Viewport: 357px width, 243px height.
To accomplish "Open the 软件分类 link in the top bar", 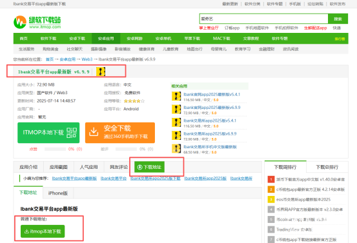I will (x=252, y=4).
